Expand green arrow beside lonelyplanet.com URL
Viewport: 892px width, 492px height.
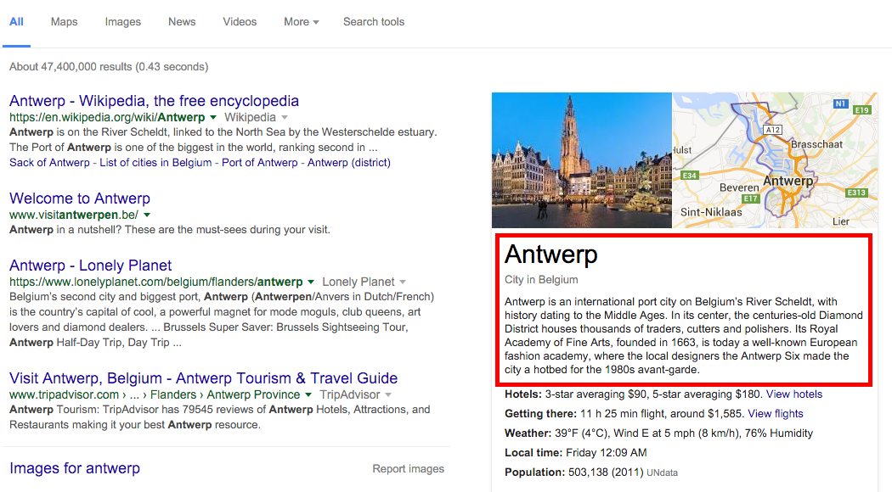click(x=311, y=282)
